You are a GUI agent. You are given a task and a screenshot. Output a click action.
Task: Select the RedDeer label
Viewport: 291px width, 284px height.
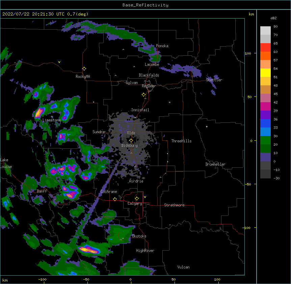(x=149, y=86)
